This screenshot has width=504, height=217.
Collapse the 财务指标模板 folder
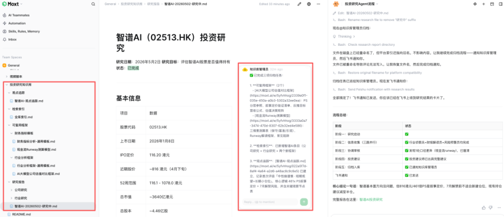tap(12, 133)
